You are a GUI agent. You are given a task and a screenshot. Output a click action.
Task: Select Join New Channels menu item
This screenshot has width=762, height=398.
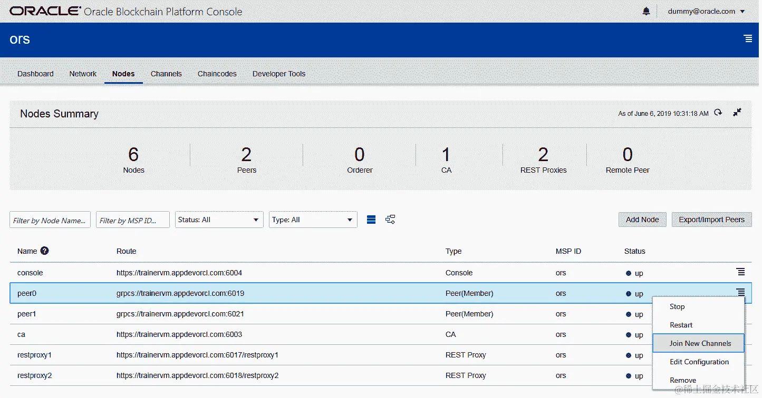pyautogui.click(x=698, y=343)
